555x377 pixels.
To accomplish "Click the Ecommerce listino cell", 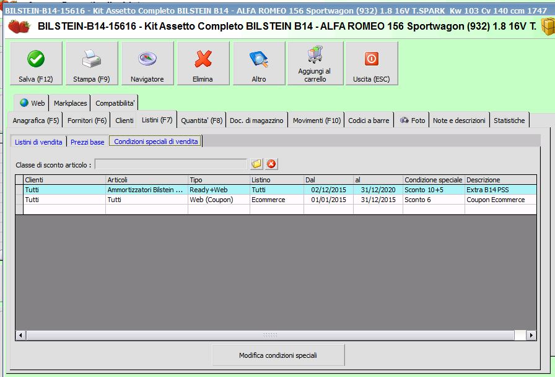I will tap(277, 200).
